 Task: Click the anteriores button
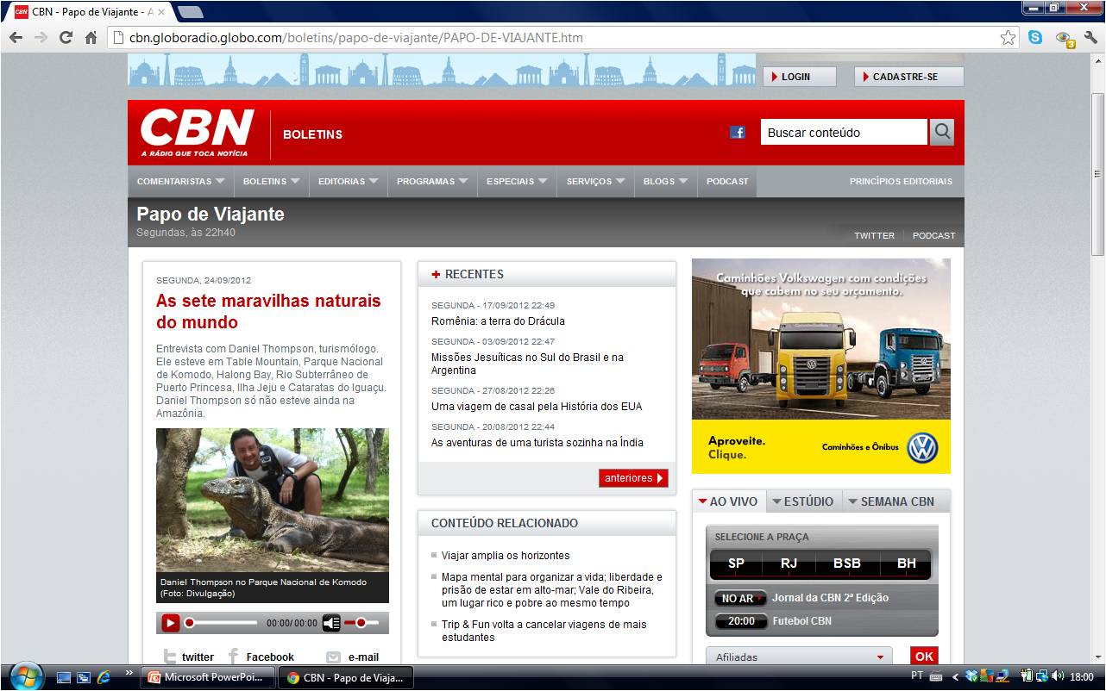[x=633, y=478]
